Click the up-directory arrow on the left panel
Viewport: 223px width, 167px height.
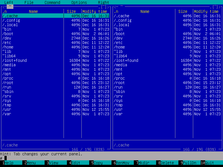tap(104, 6)
